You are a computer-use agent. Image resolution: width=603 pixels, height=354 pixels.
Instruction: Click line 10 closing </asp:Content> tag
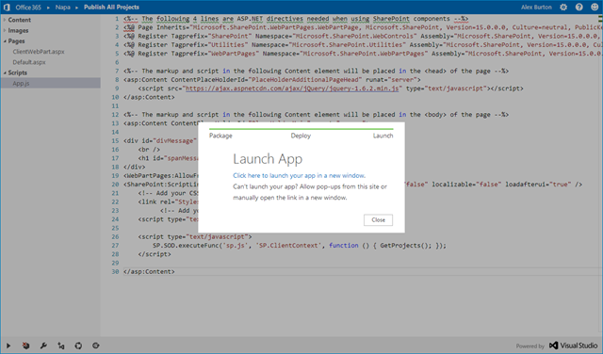pos(149,97)
